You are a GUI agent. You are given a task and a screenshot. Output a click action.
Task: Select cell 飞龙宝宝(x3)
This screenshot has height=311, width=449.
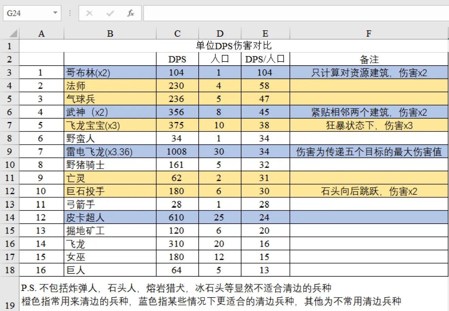110,125
